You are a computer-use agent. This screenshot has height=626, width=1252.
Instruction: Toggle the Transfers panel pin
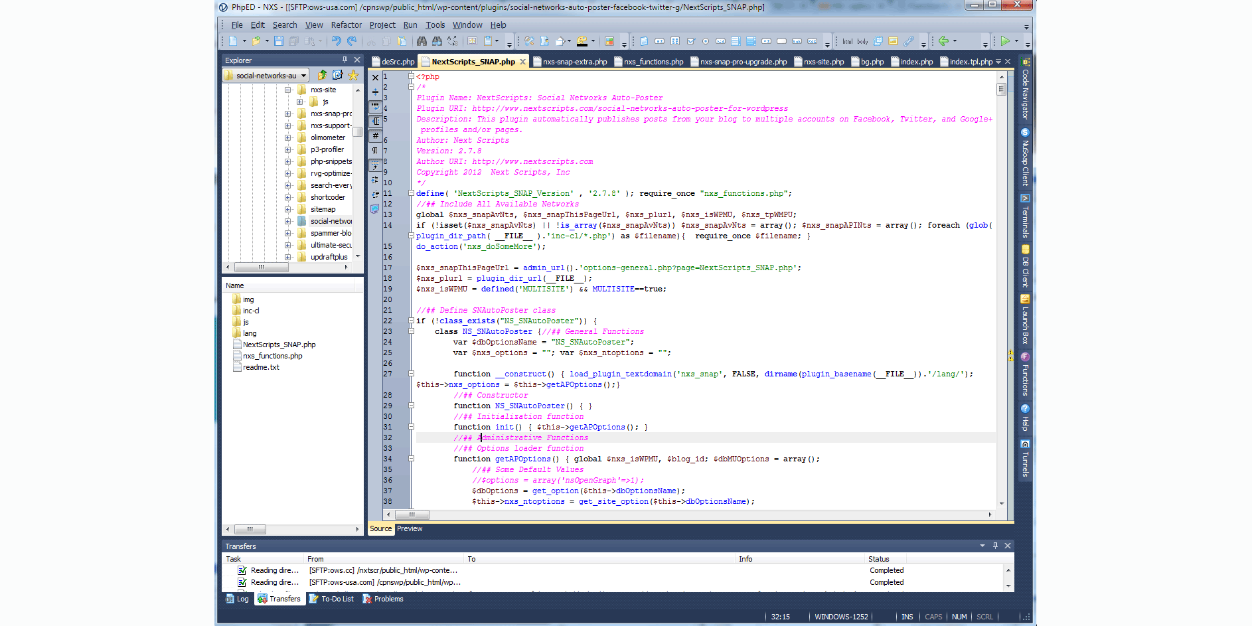pos(995,546)
